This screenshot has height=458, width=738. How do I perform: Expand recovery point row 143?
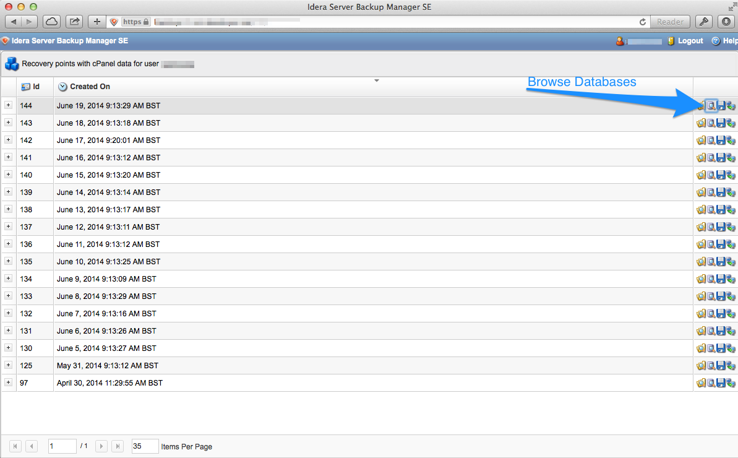point(8,123)
